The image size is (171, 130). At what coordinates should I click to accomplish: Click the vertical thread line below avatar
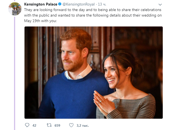pyautogui.click(x=15, y=69)
